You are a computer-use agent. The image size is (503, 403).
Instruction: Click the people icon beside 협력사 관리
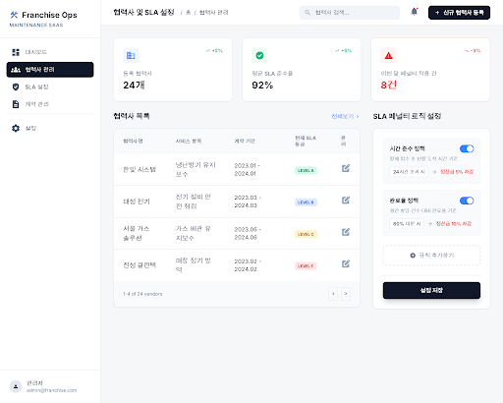16,70
